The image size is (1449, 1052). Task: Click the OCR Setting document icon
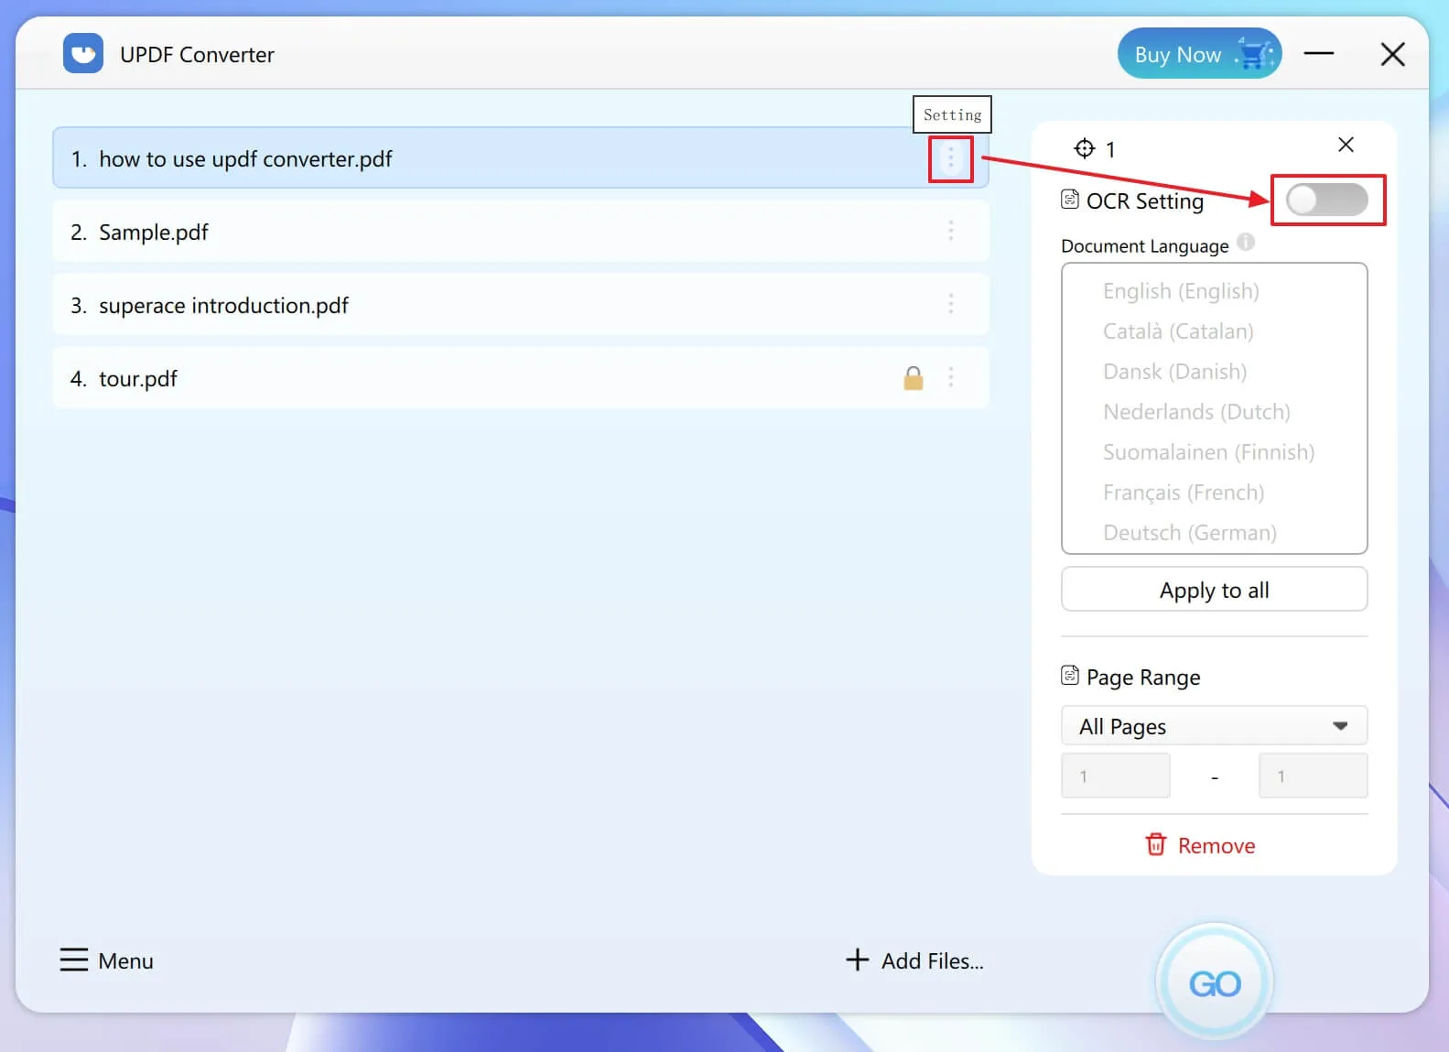point(1070,199)
